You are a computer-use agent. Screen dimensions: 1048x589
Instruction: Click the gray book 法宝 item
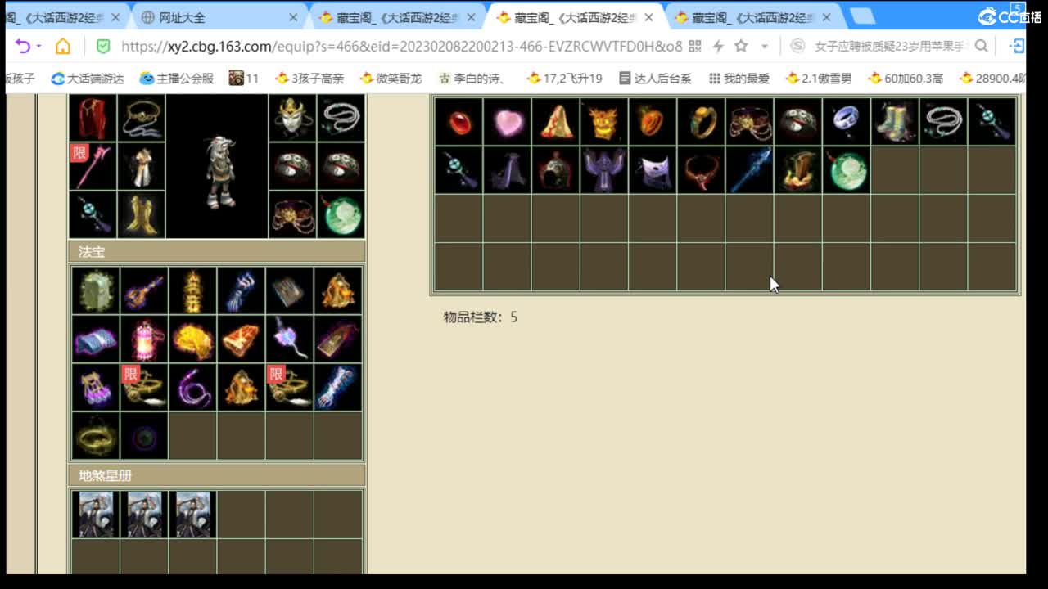click(289, 290)
